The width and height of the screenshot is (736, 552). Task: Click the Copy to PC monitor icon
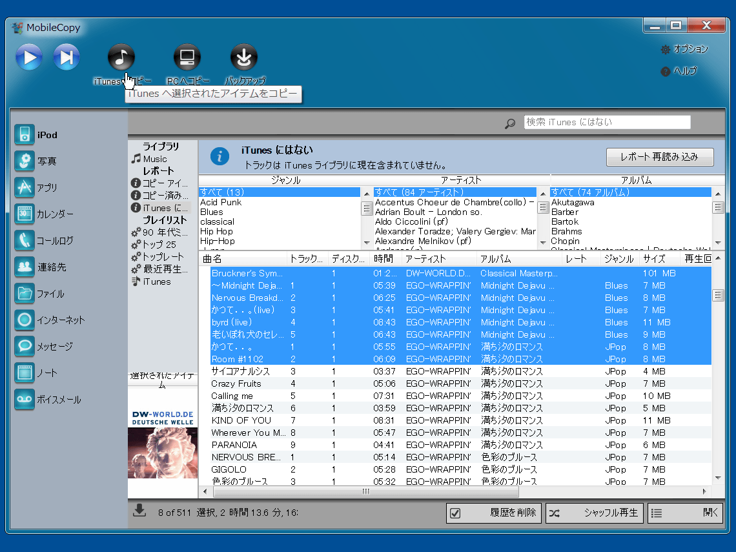coord(187,57)
